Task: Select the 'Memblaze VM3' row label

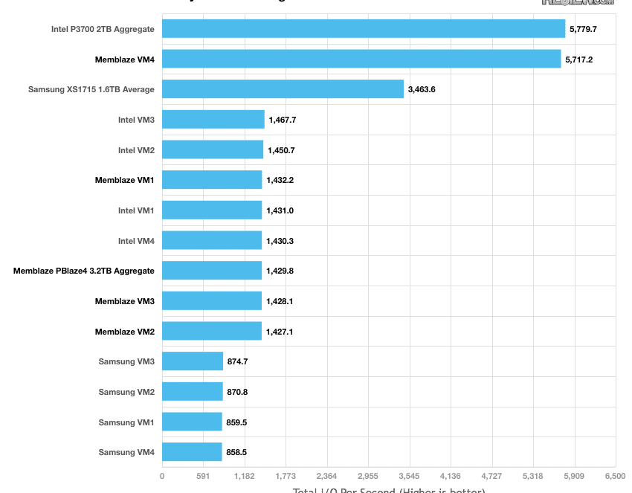Action: (x=125, y=301)
